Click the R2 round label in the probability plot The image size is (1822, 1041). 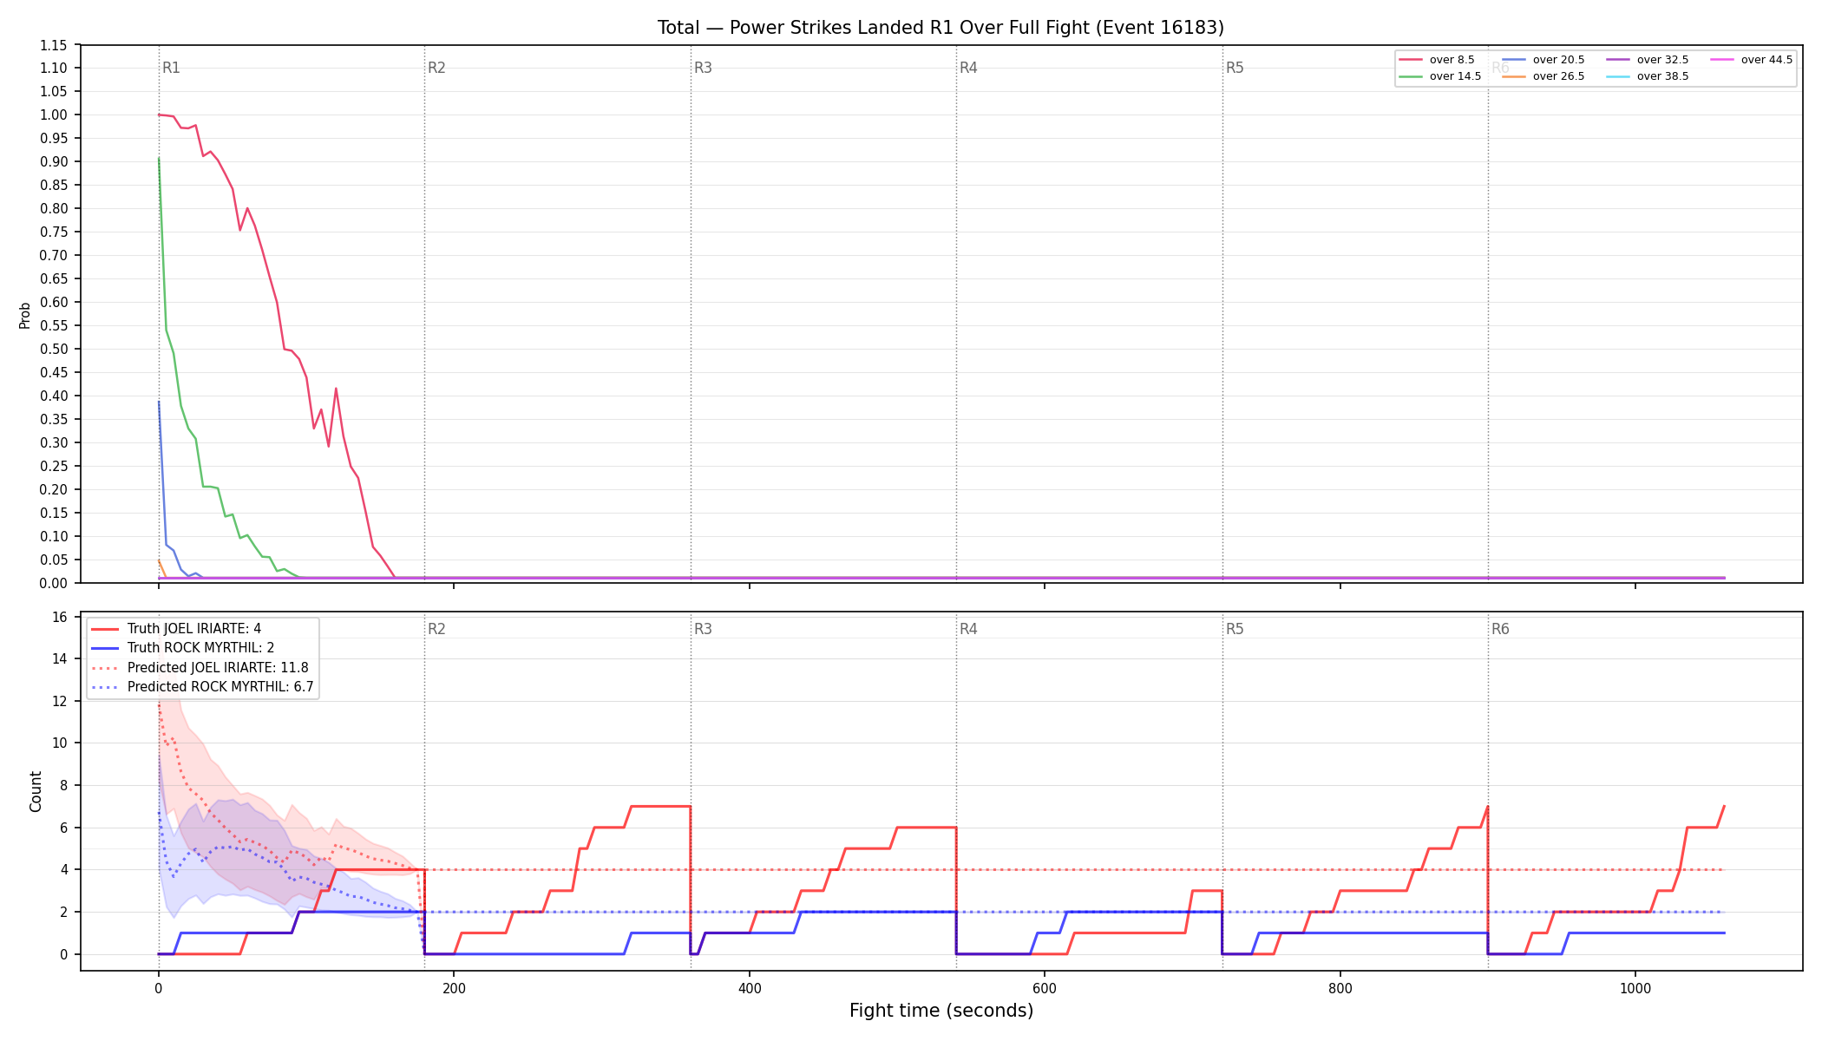tap(436, 68)
